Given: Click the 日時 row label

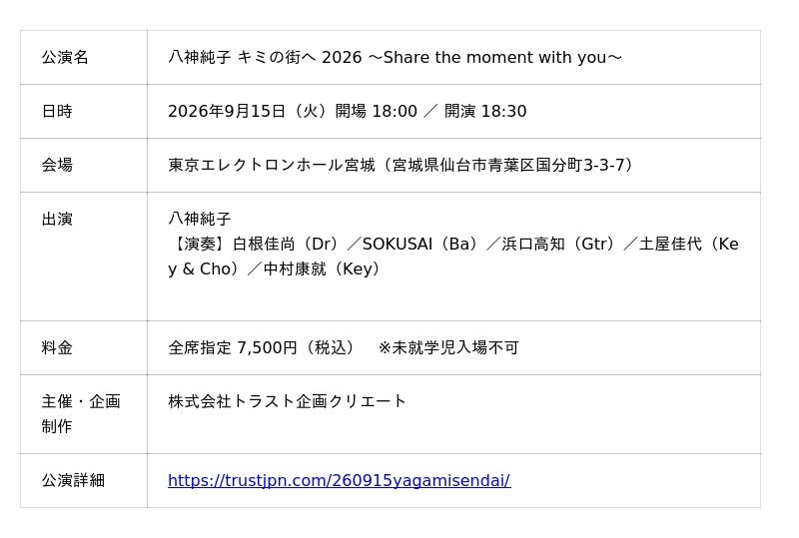Looking at the screenshot, I should click(57, 111).
